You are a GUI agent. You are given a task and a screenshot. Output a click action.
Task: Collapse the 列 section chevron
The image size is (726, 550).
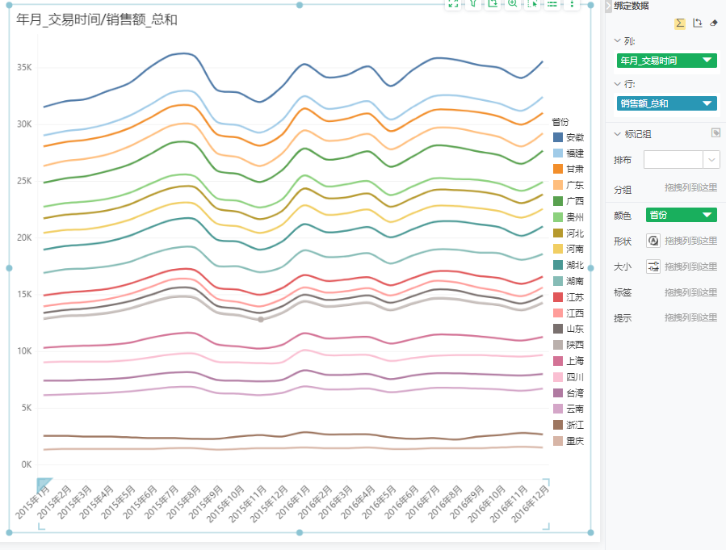tap(617, 40)
